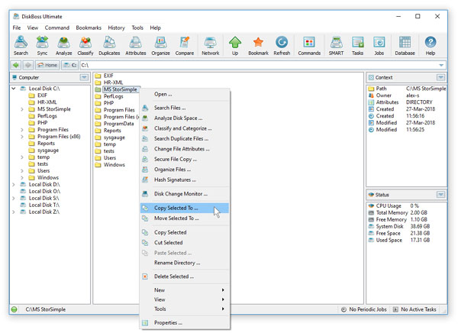Start the Analyze disk space tool
This screenshot has height=333, width=458.
click(63, 46)
